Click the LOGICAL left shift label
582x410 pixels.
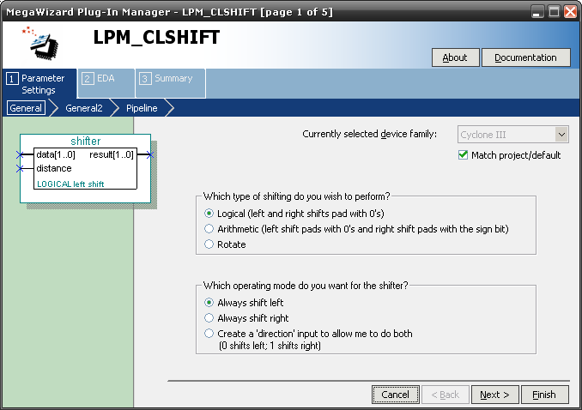tap(70, 184)
